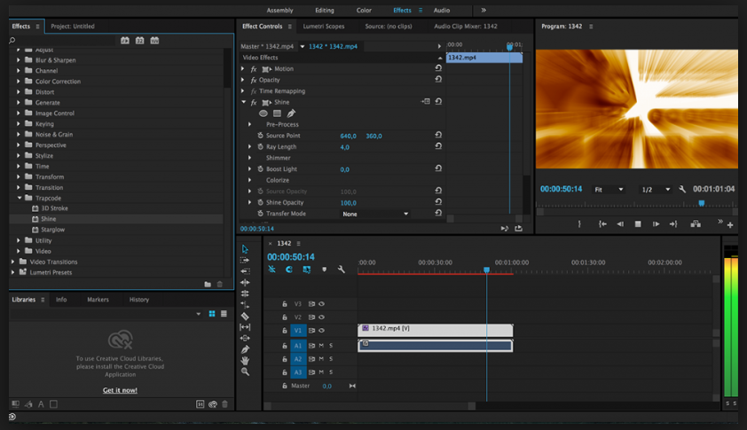This screenshot has height=430, width=747.
Task: Click the Effect Controls mini timeline playhead
Action: click(509, 47)
